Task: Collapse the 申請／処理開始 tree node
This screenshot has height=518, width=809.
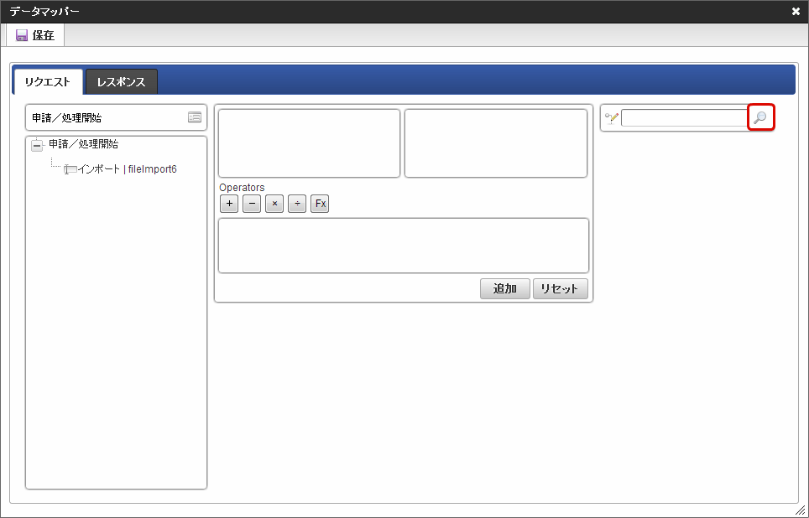Action: (x=37, y=146)
